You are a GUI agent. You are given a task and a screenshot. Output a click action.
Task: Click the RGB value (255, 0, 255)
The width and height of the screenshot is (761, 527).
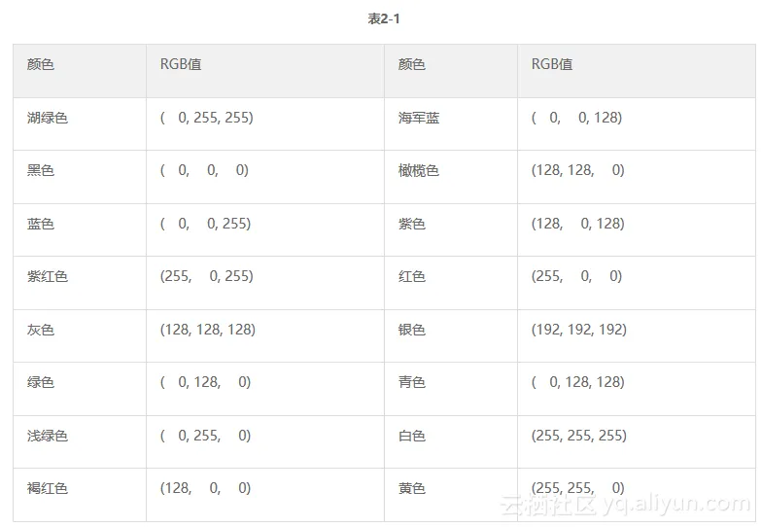click(x=206, y=276)
